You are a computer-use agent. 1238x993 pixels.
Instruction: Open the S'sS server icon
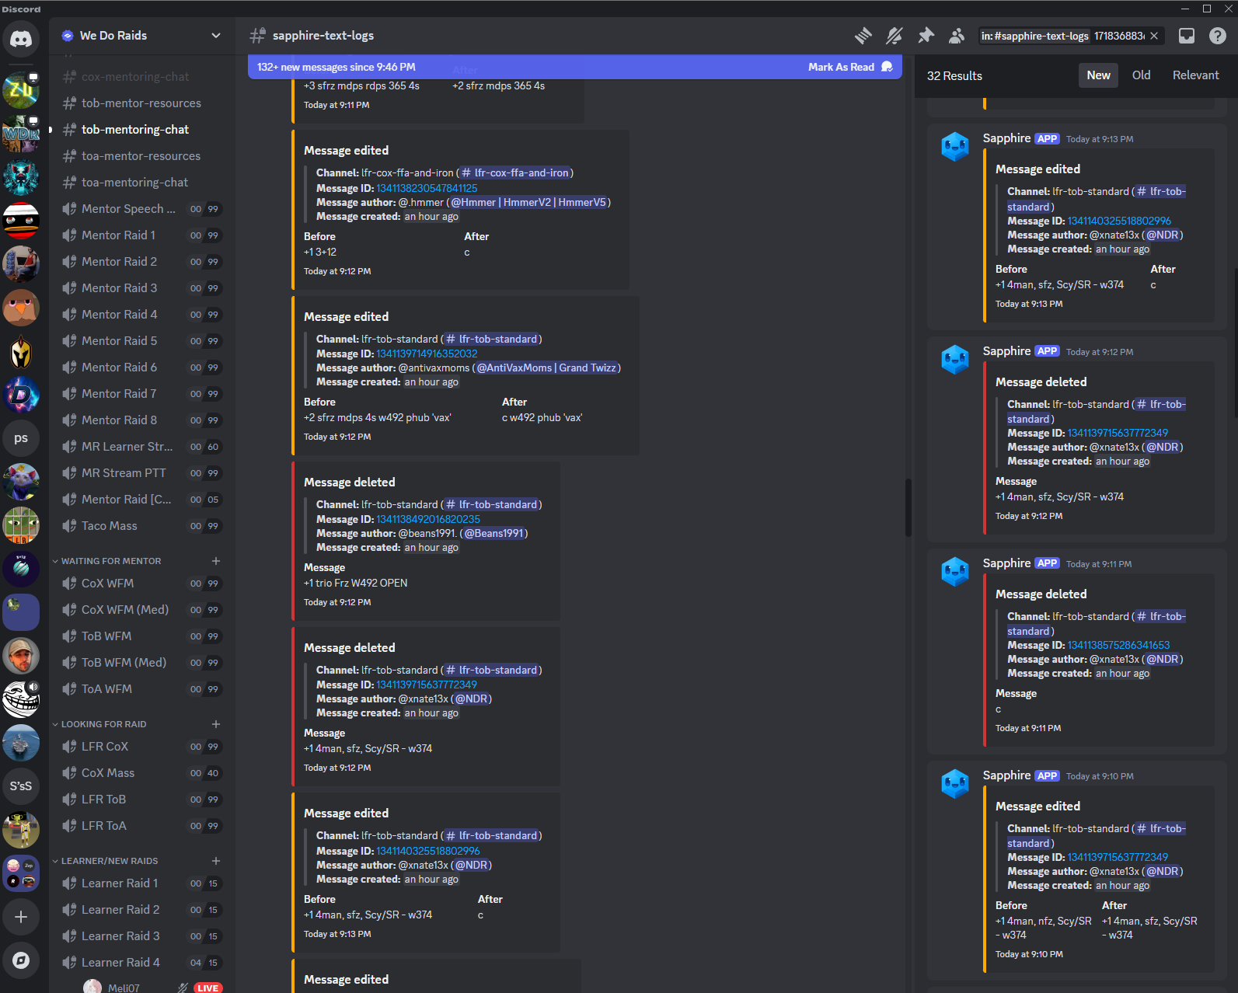click(21, 786)
